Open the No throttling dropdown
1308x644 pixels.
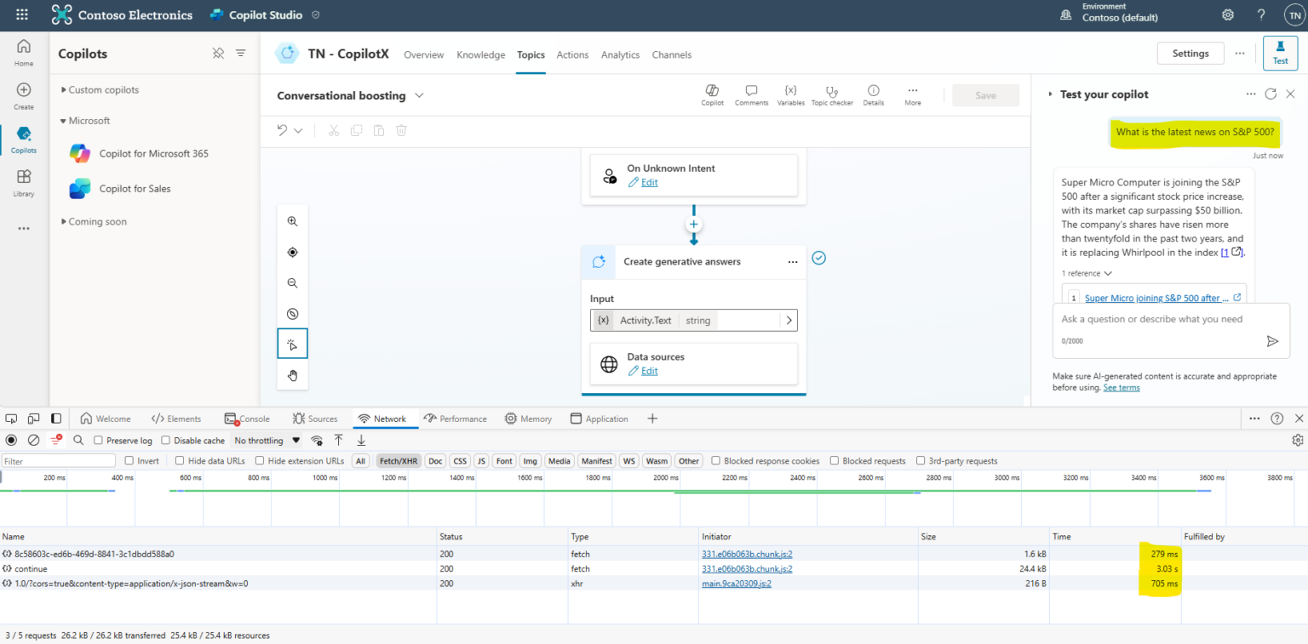point(266,440)
